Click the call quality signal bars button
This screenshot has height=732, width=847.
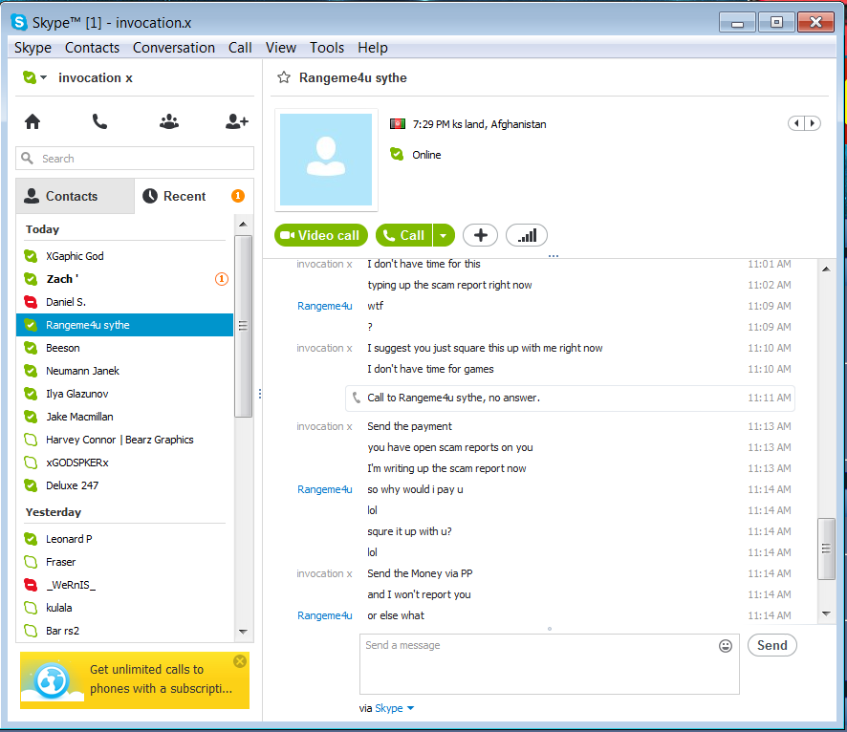pyautogui.click(x=527, y=235)
